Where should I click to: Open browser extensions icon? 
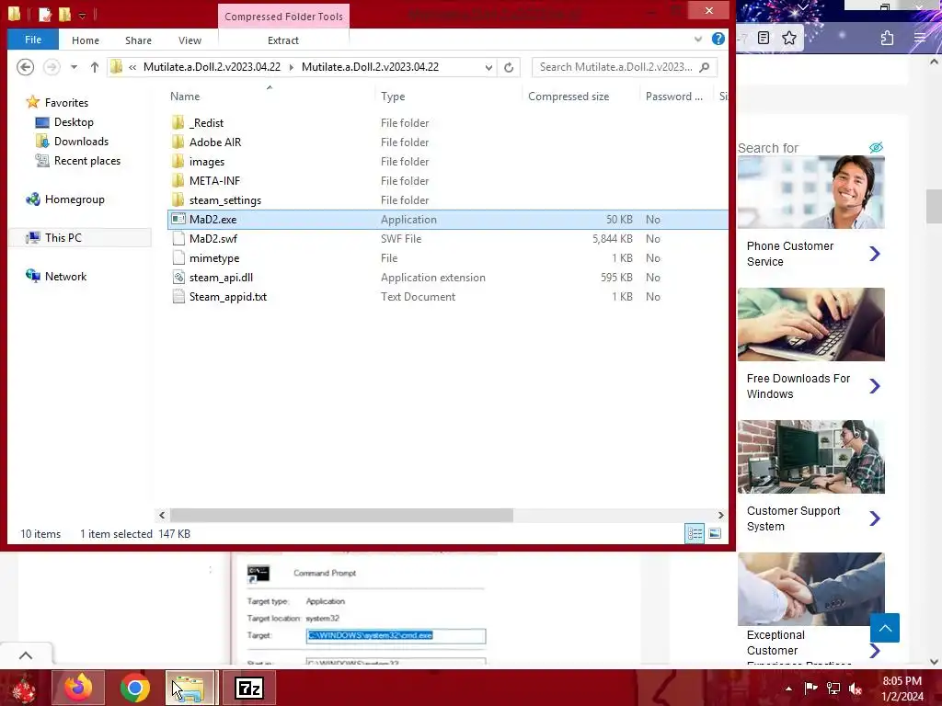click(888, 39)
